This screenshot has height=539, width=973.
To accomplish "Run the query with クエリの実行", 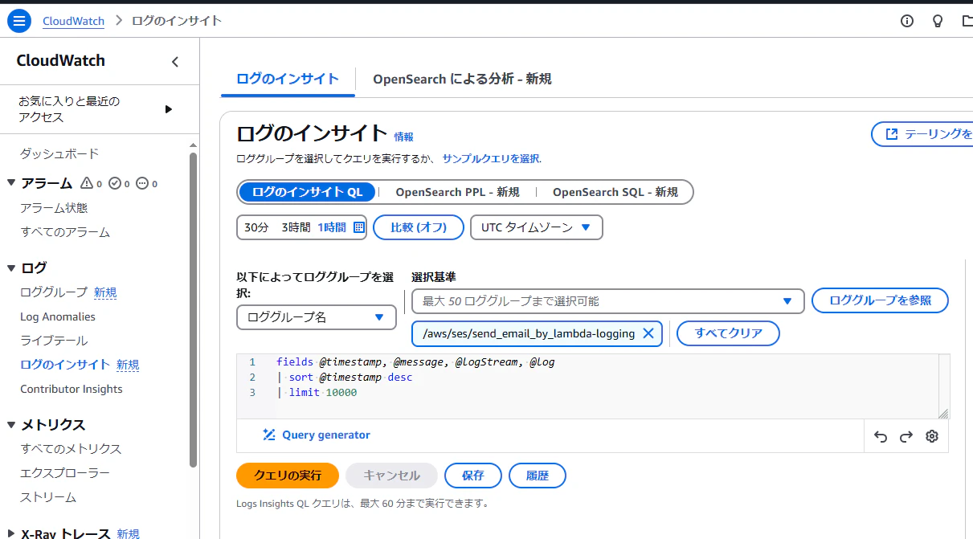I will [288, 476].
